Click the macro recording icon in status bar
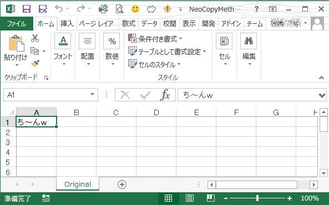 click(x=45, y=198)
